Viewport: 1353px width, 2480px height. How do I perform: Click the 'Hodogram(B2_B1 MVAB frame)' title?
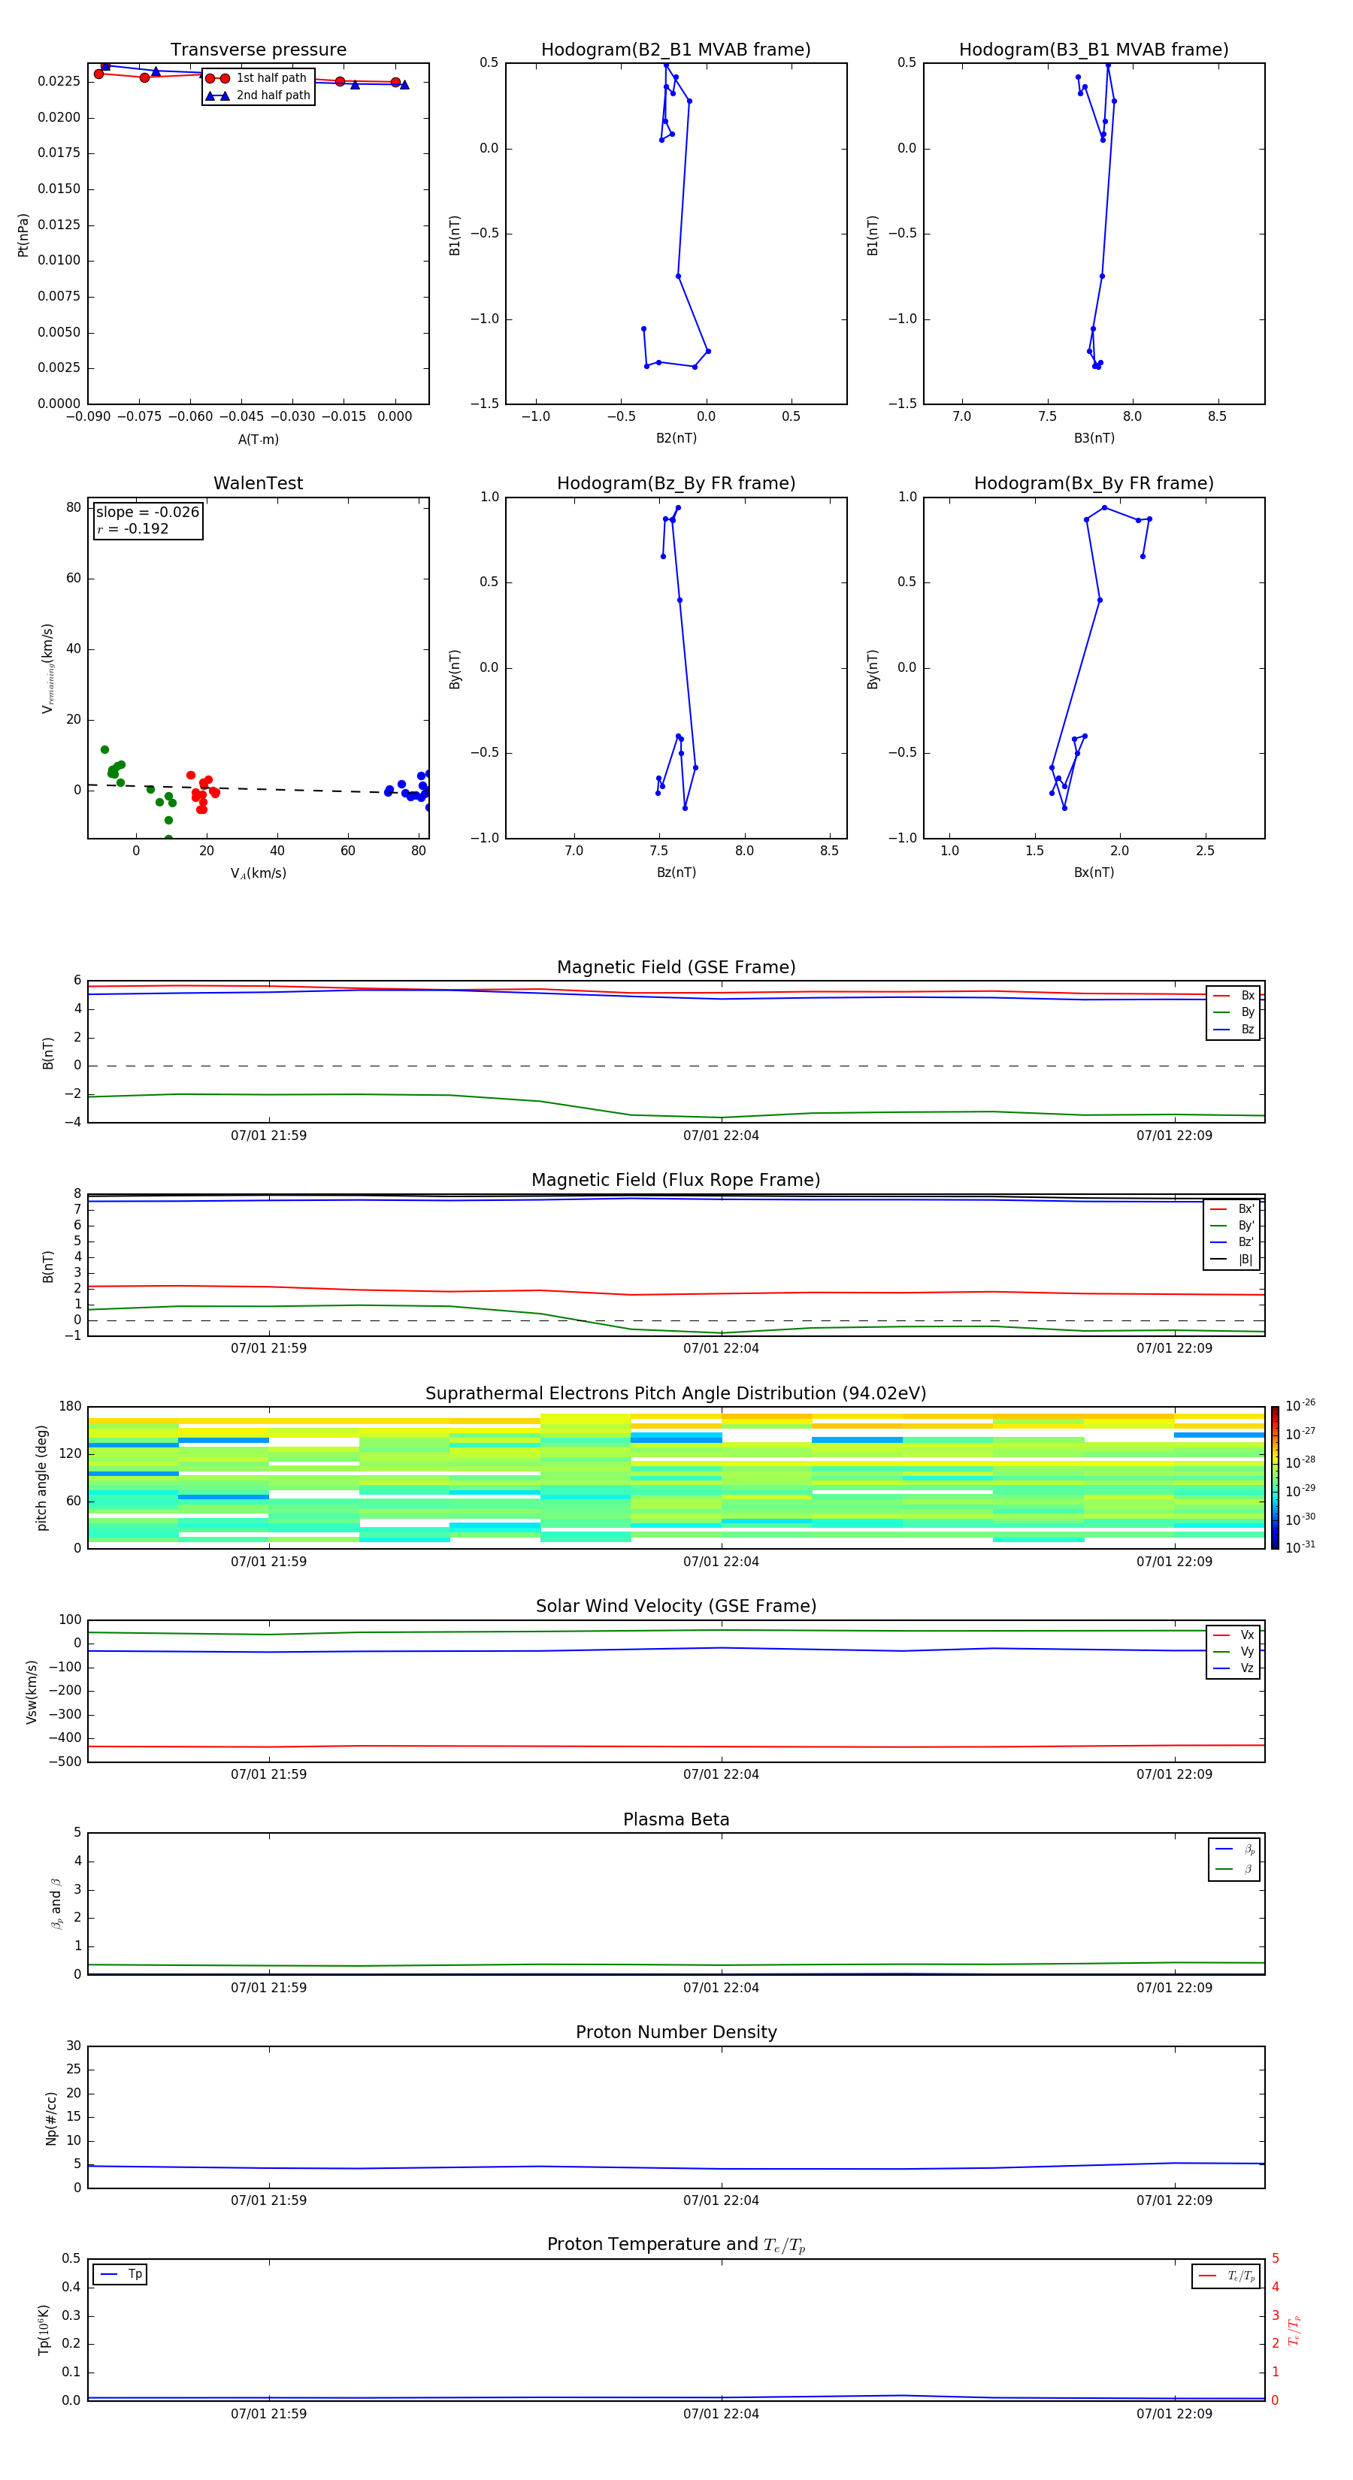(x=676, y=50)
